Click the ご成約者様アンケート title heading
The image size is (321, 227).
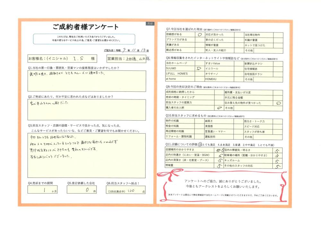pos(85,27)
